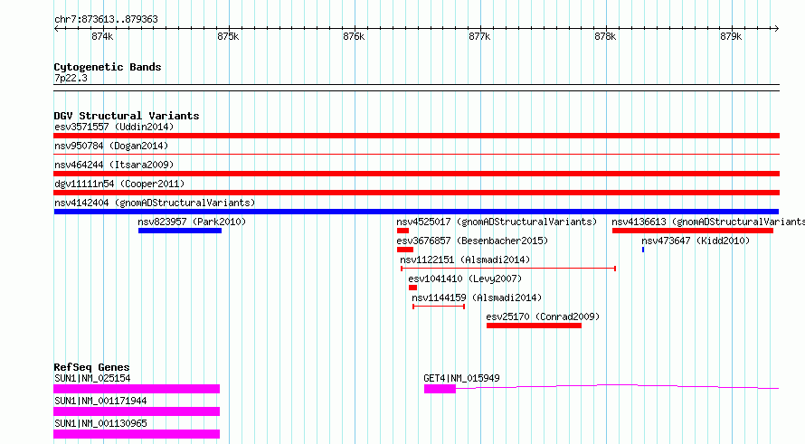This screenshot has width=805, height=444.
Task: Select the magenta bar of SUN1|NM_025154
Action: point(137,389)
